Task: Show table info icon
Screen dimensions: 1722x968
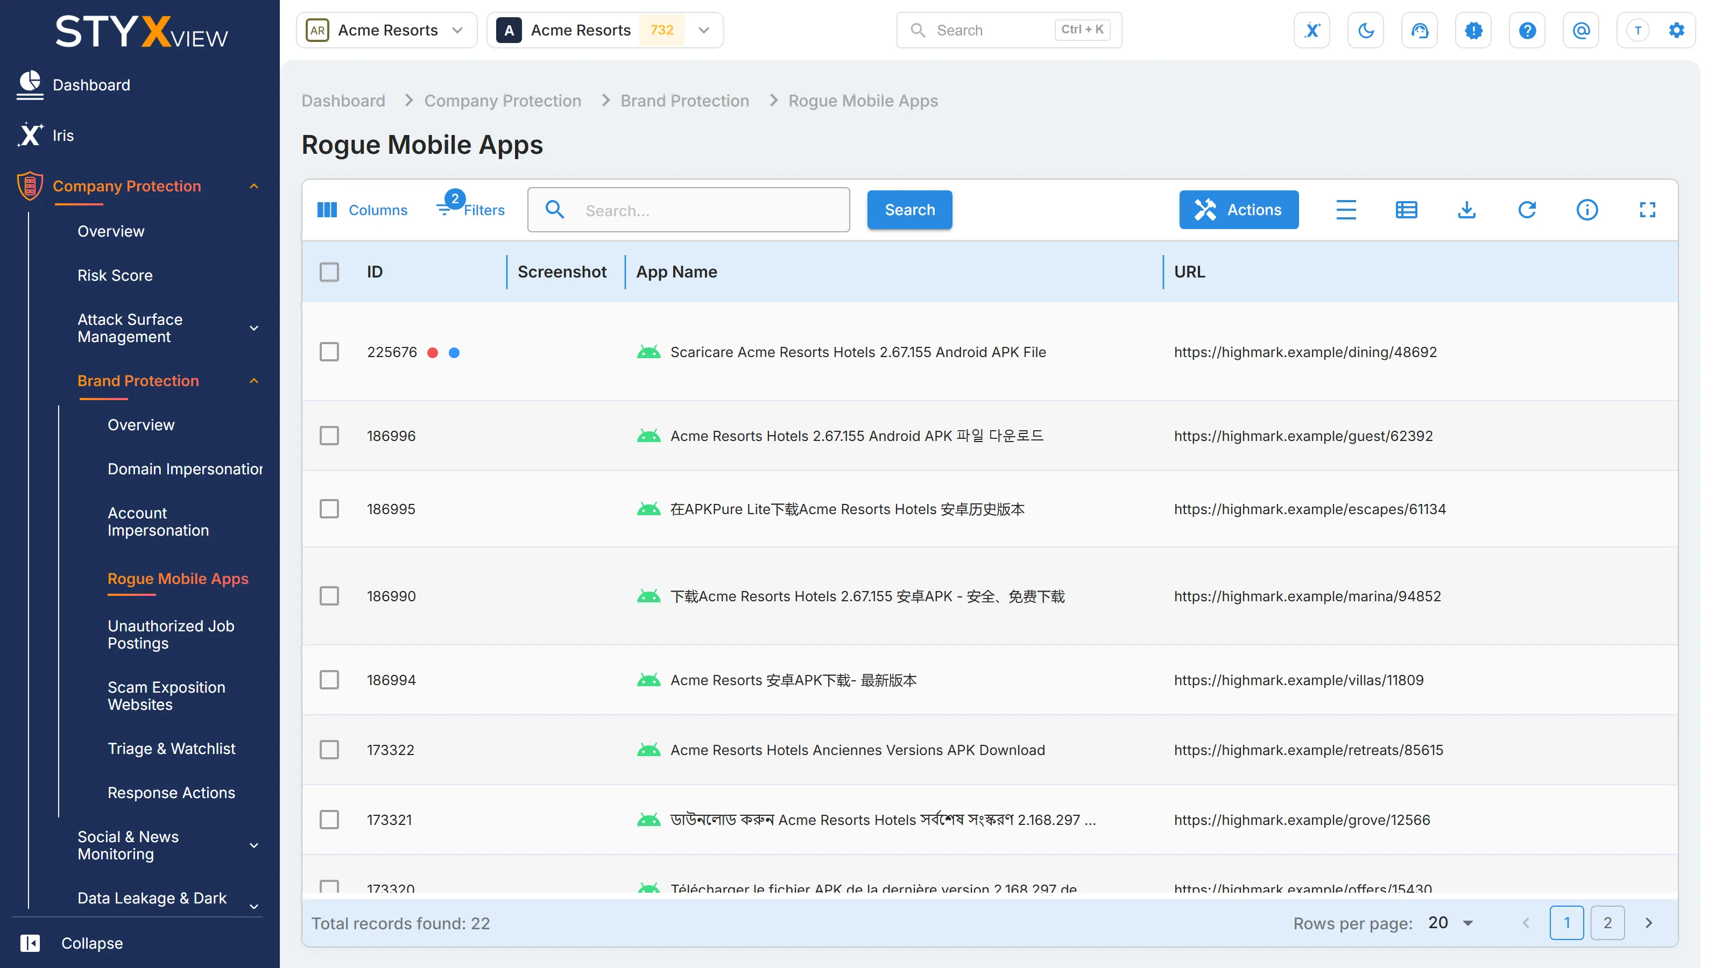Action: pos(1587,210)
